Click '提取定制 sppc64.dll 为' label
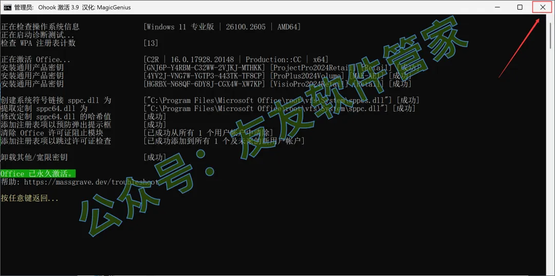Viewport: 555px width, 276px height. pyautogui.click(x=44, y=108)
